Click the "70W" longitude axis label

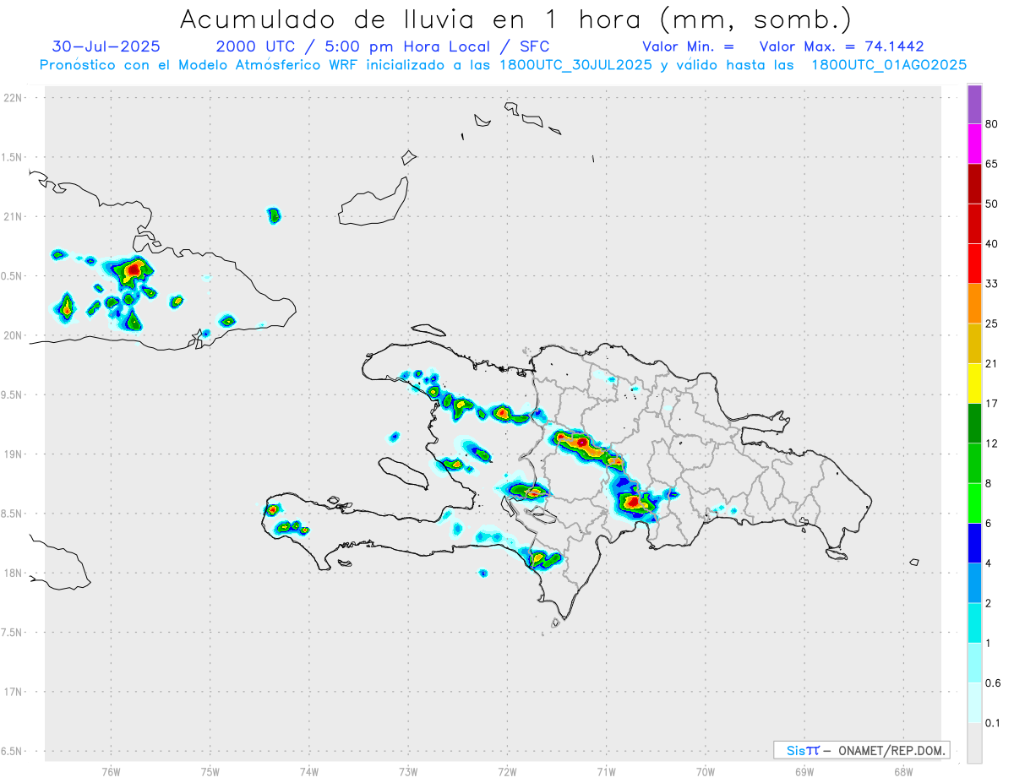(x=706, y=772)
